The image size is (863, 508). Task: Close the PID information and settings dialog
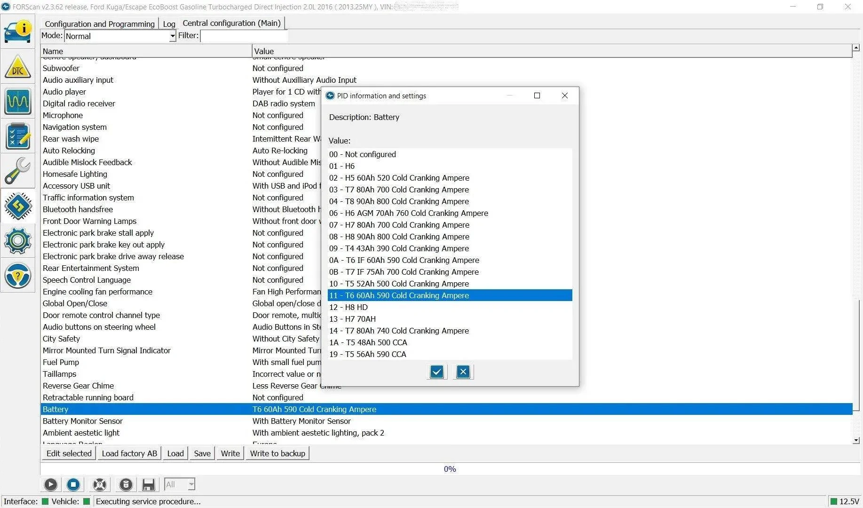tap(565, 95)
